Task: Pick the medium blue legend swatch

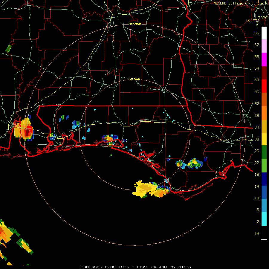Action: (x=264, y=192)
